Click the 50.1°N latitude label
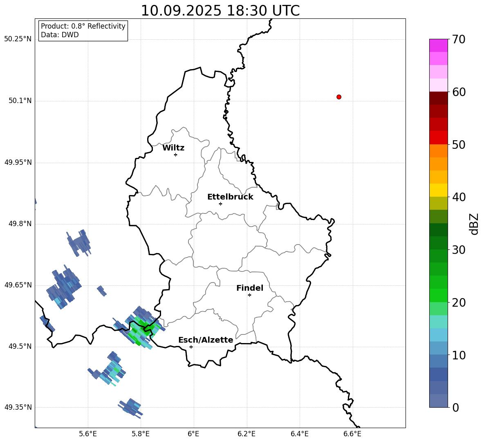 (x=20, y=101)
